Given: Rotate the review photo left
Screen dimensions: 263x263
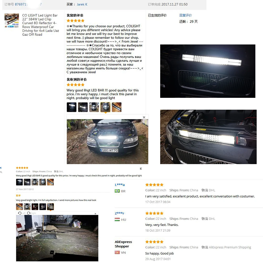Looking at the screenshot, I should (22, 213).
